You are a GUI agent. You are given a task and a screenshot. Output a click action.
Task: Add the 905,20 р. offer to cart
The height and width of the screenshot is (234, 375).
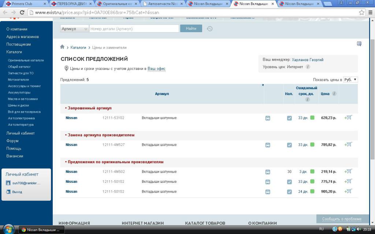(x=348, y=191)
